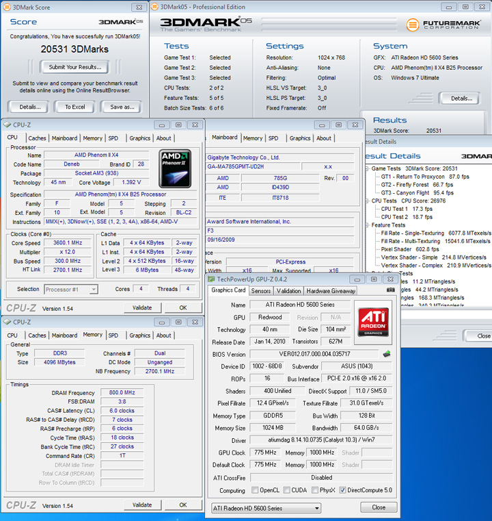The height and width of the screenshot is (521, 492).
Task: Open SPD tab in lower CPU-Z window
Action: pos(113,335)
